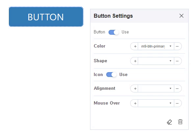The height and width of the screenshot is (135, 192).
Task: Click the minus icon in the Shape row
Action: (178, 61)
